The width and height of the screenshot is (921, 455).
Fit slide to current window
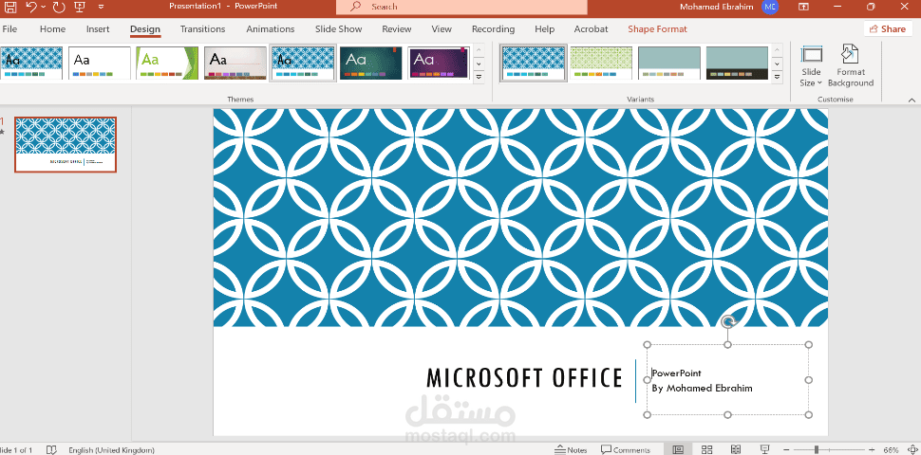tap(912, 449)
